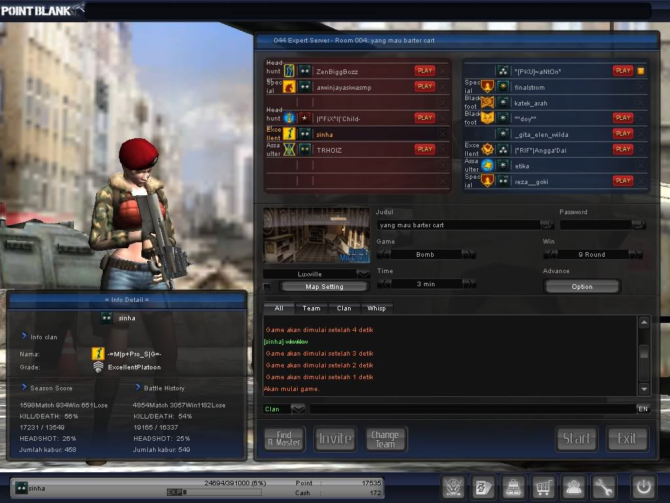Viewport: 670px width, 503px height.
Task: Click sinha's yellow clan emblem in red team
Action: [289, 134]
